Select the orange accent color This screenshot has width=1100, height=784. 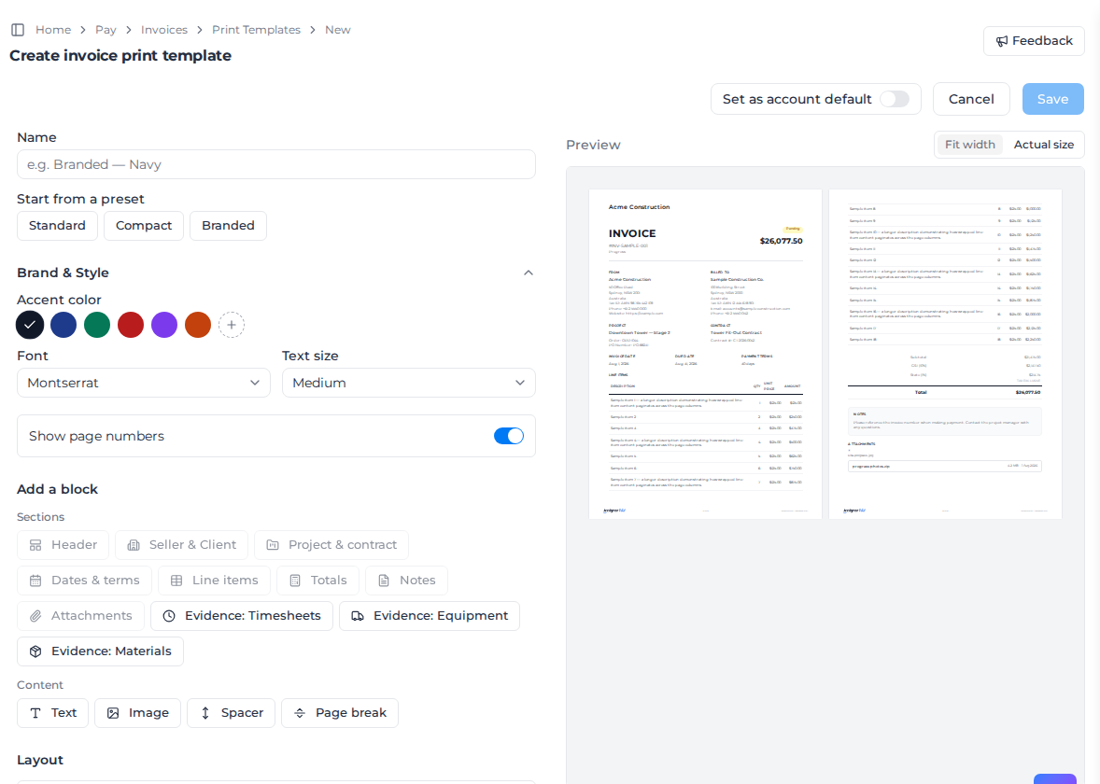(x=199, y=325)
